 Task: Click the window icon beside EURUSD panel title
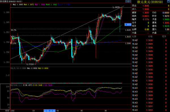pos(169,1)
